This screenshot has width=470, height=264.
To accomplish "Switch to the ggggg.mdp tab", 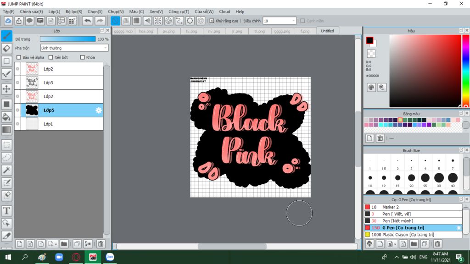I will pos(123,31).
